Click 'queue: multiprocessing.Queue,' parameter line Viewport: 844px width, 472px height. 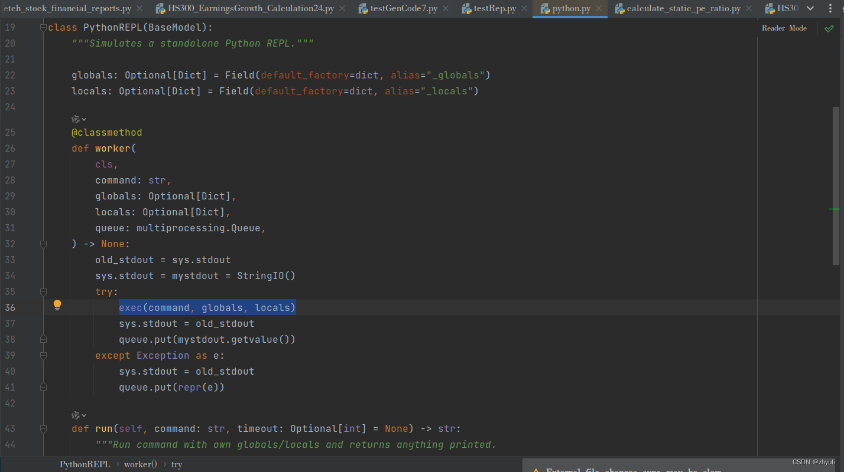coord(181,228)
